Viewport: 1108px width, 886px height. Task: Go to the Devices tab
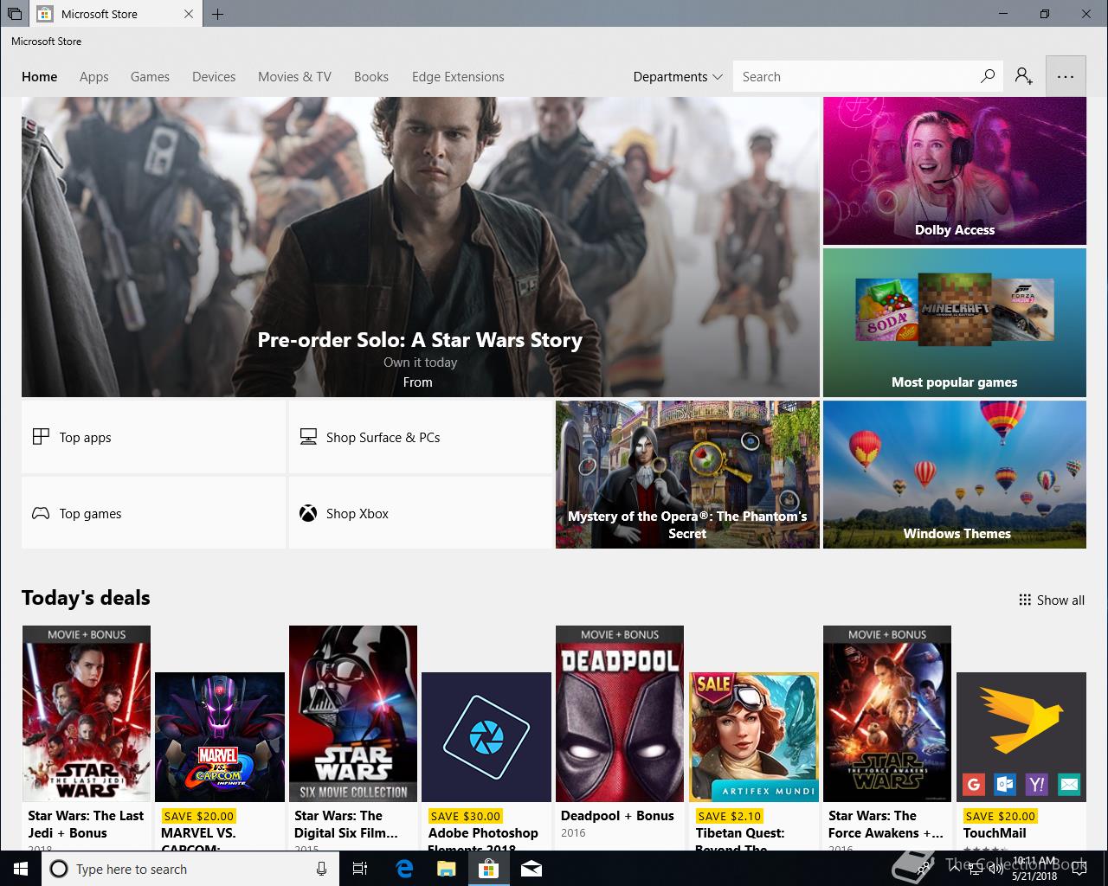[x=214, y=76]
